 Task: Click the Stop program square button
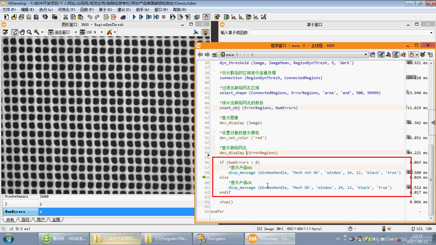(x=164, y=17)
